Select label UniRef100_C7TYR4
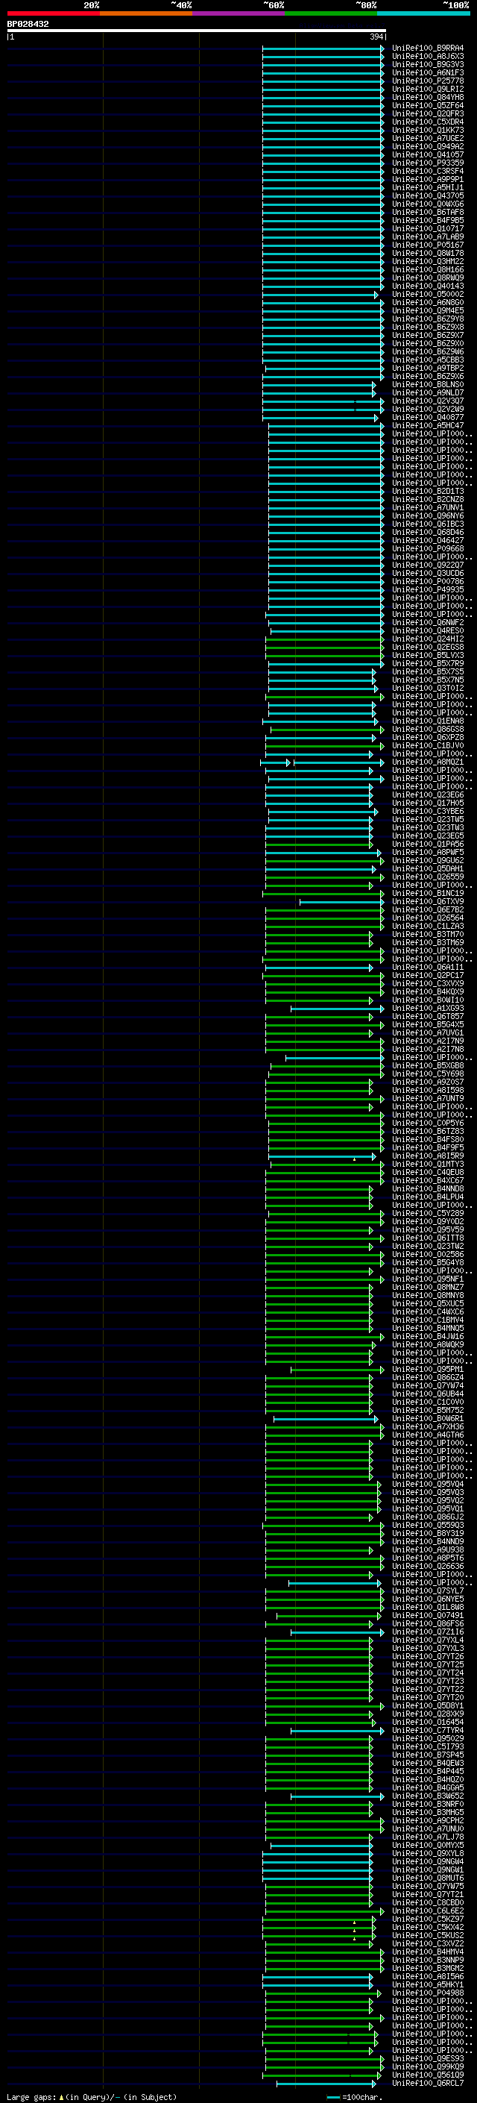477x2103 pixels. point(427,1731)
